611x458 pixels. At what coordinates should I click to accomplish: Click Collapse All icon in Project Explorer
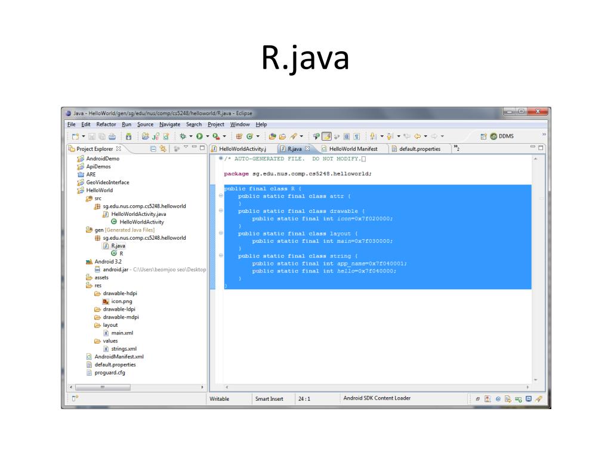point(153,148)
